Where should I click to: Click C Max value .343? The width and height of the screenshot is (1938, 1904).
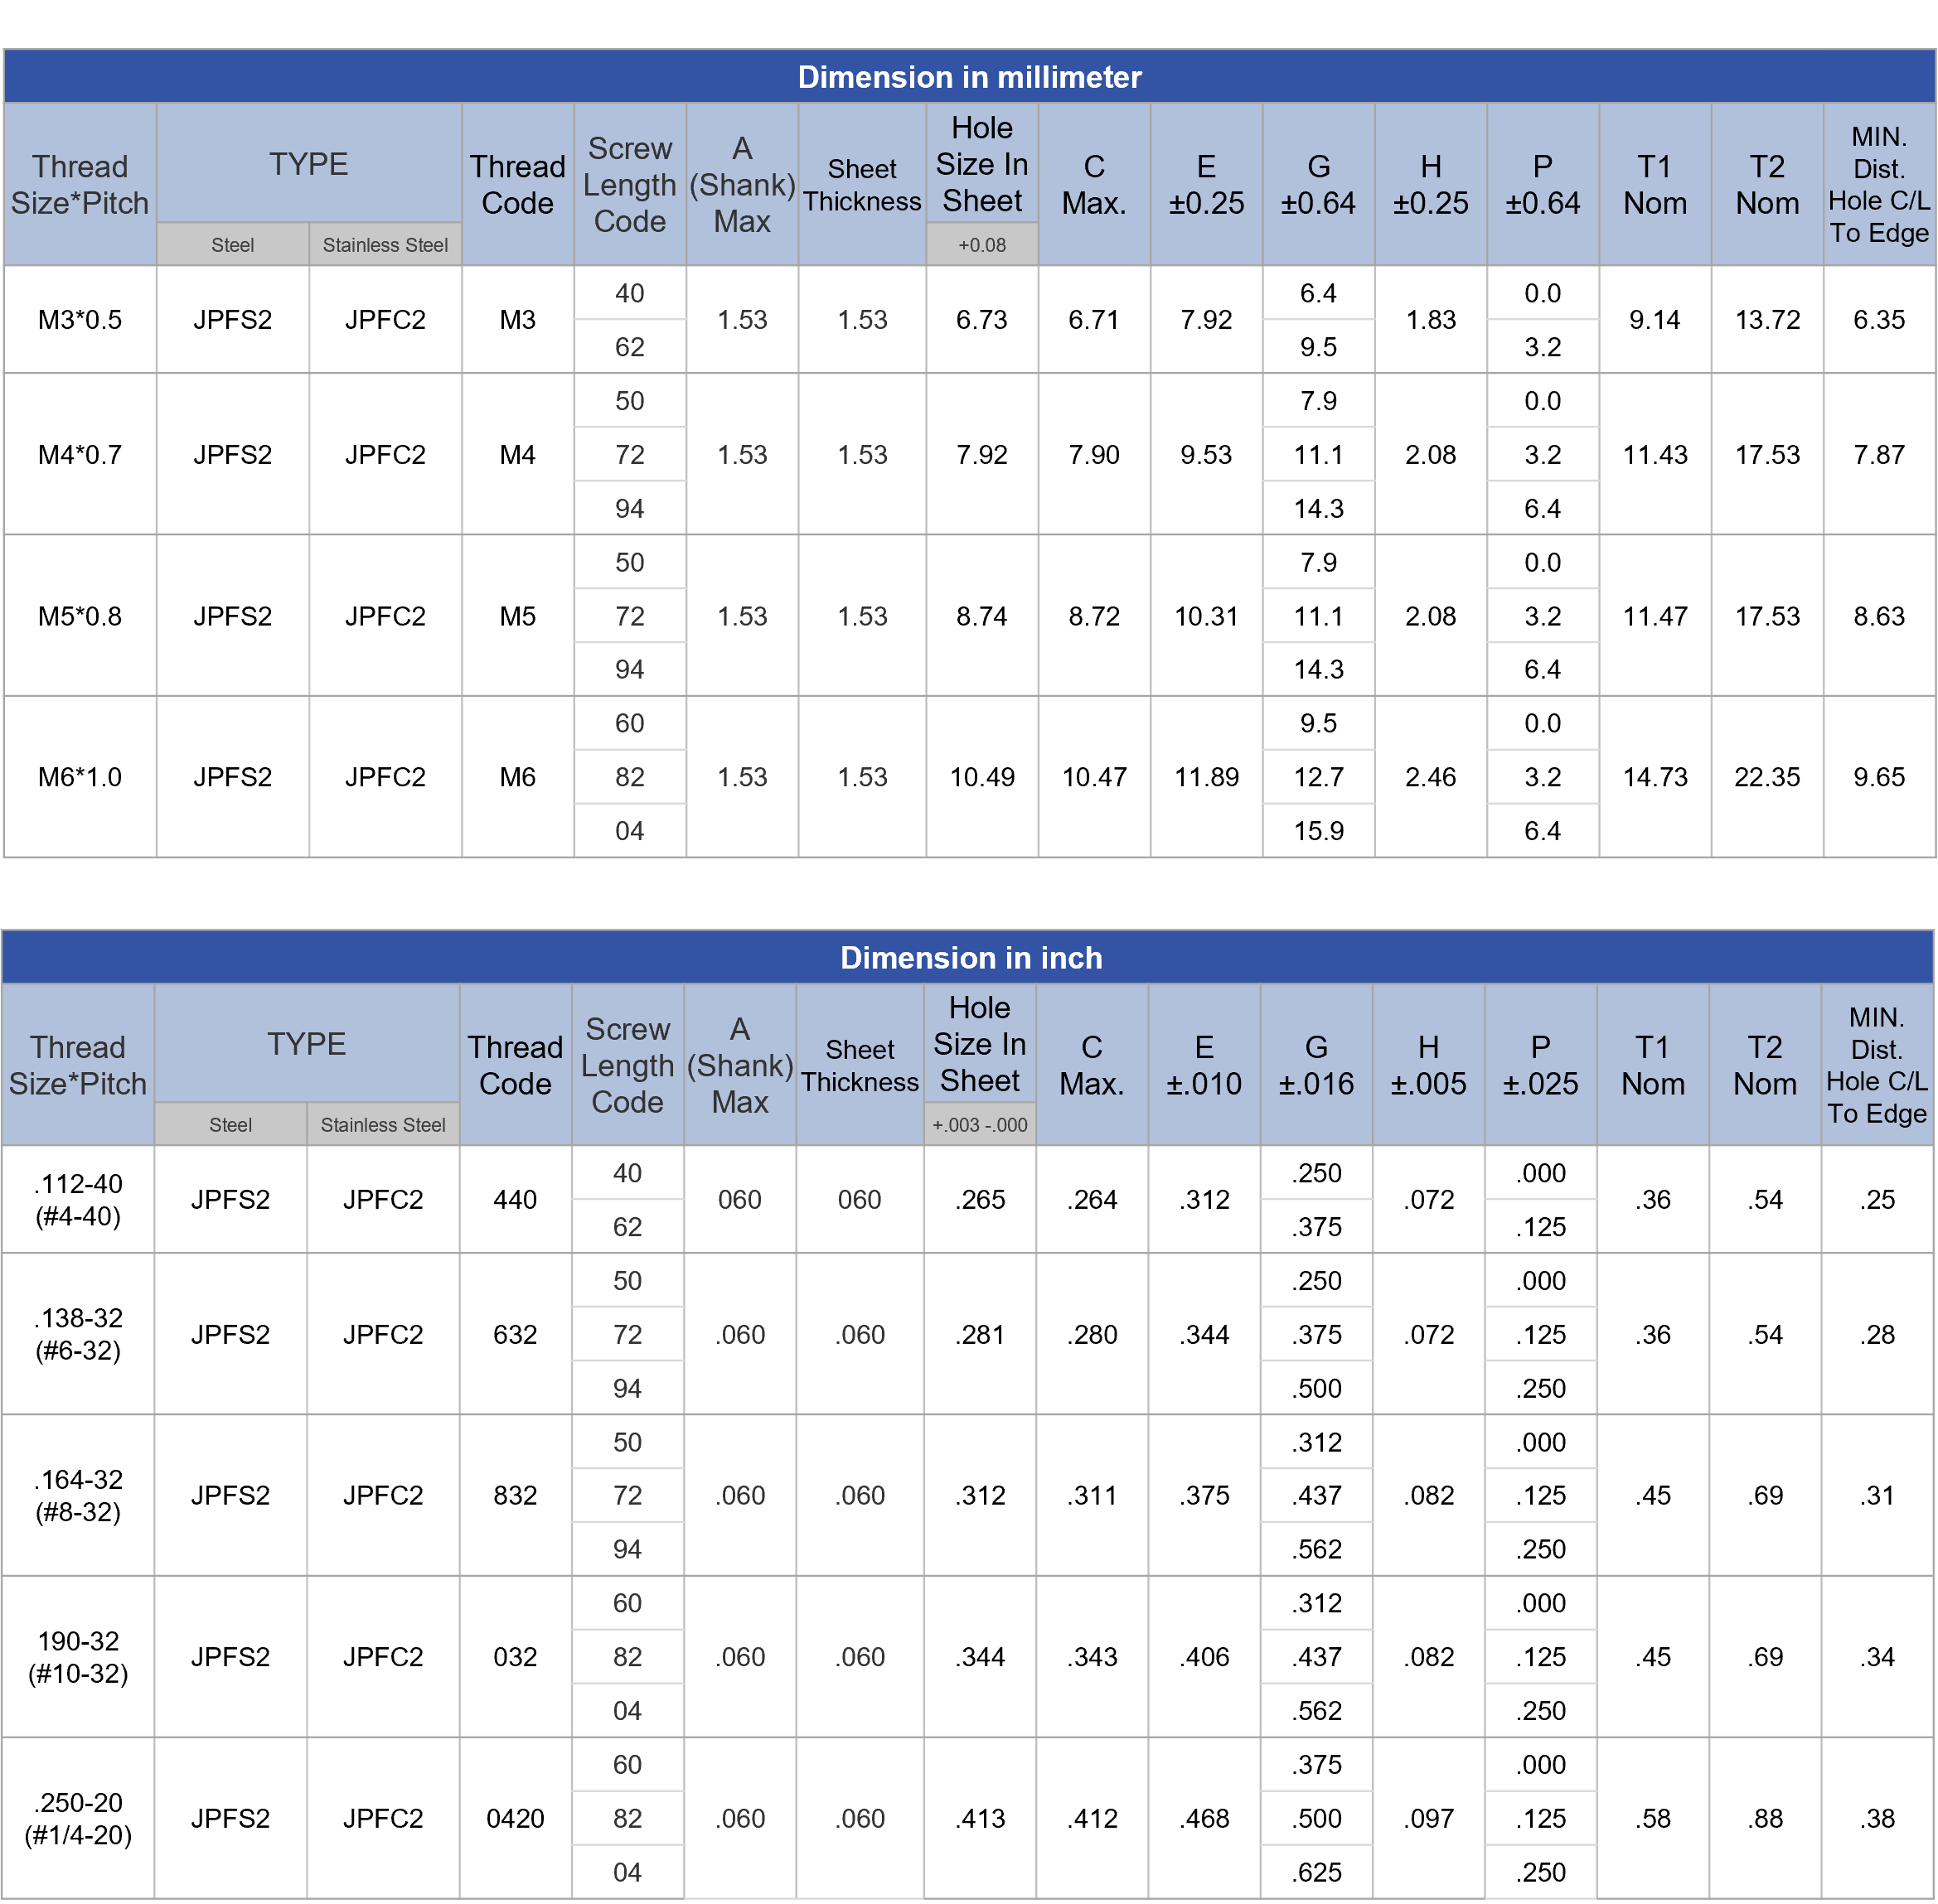pos(1092,1657)
